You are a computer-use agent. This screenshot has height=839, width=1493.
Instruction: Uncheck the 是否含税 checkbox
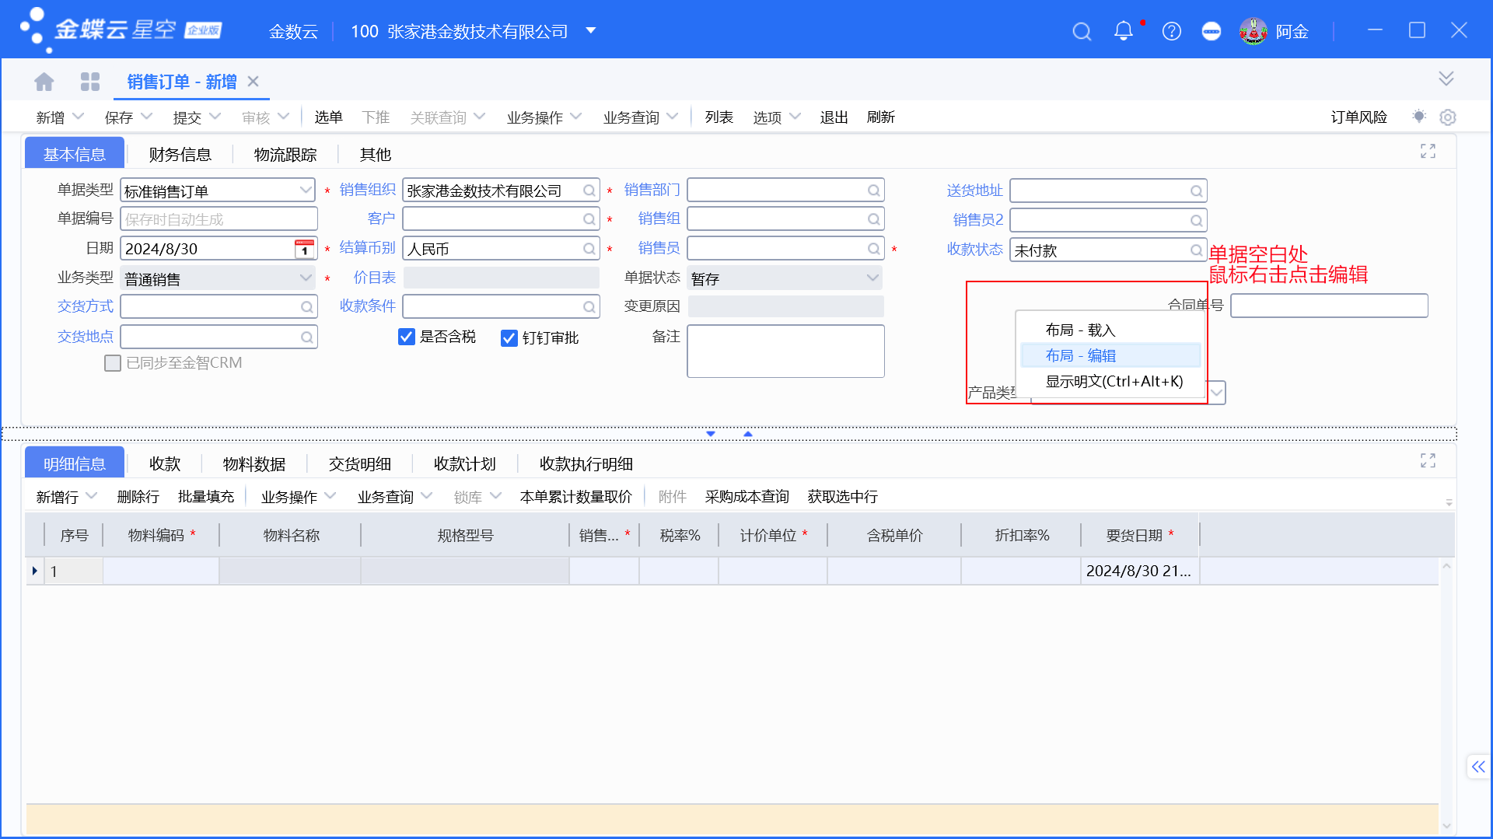coord(406,337)
